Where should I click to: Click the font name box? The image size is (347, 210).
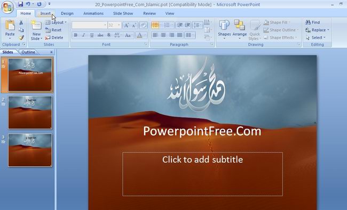(89, 25)
